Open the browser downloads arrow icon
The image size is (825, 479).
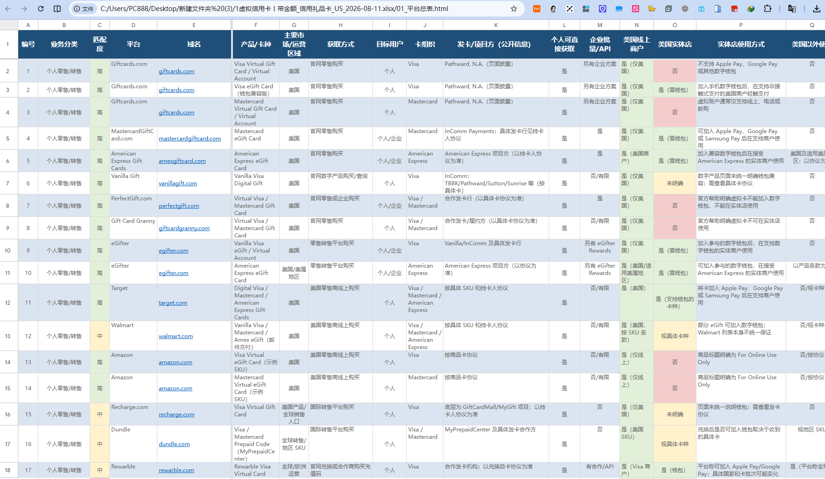tap(816, 9)
